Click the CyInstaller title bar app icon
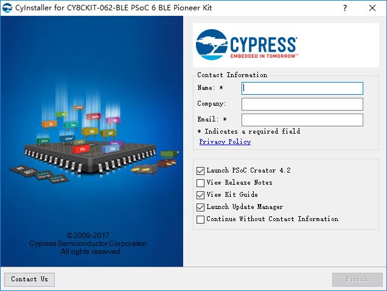Viewport: 387px width, 291px height. pyautogui.click(x=7, y=8)
